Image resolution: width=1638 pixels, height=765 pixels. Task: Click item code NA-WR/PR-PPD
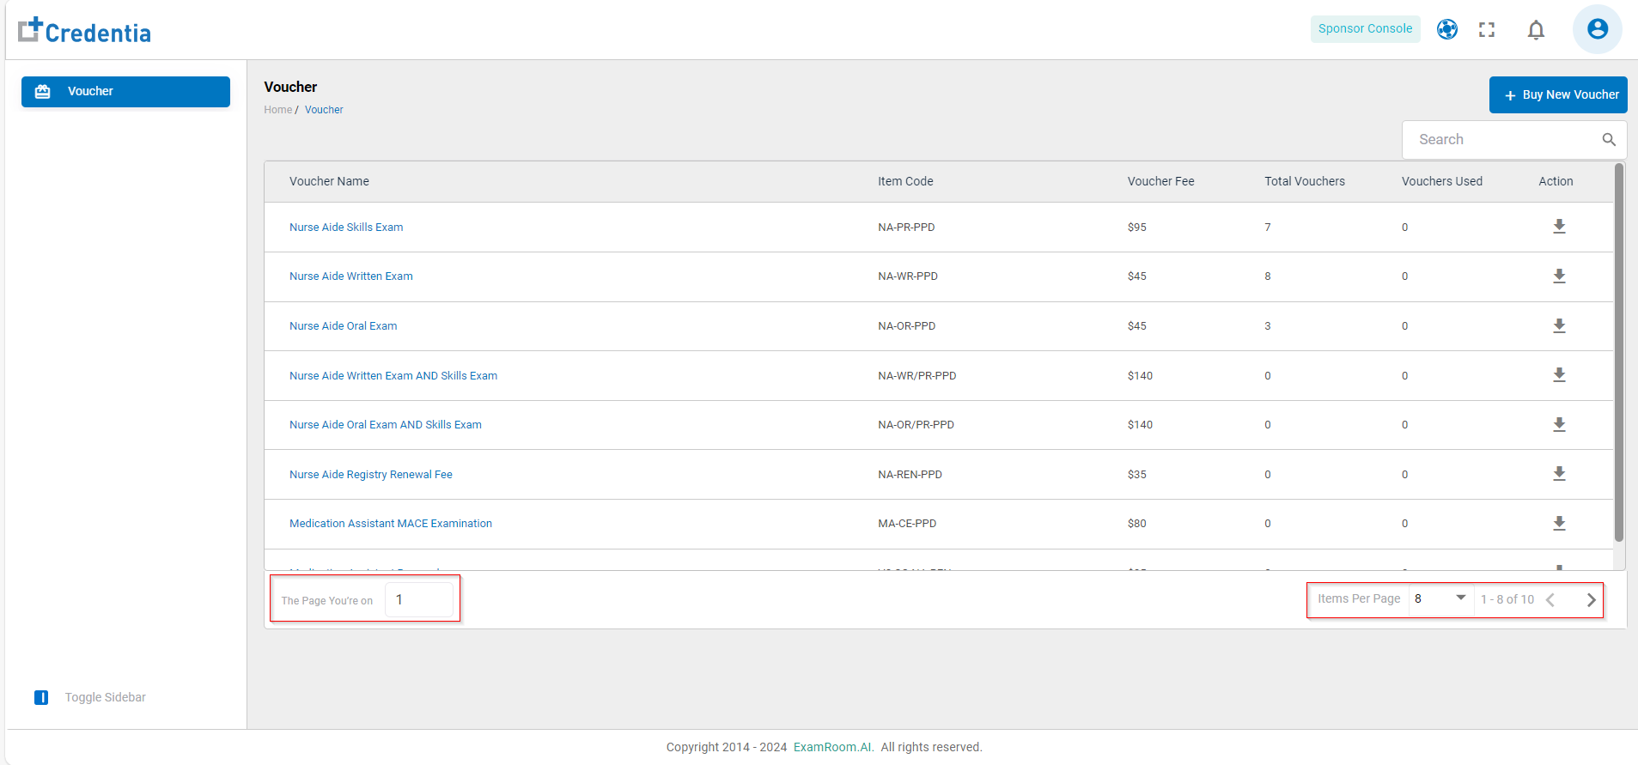point(917,376)
